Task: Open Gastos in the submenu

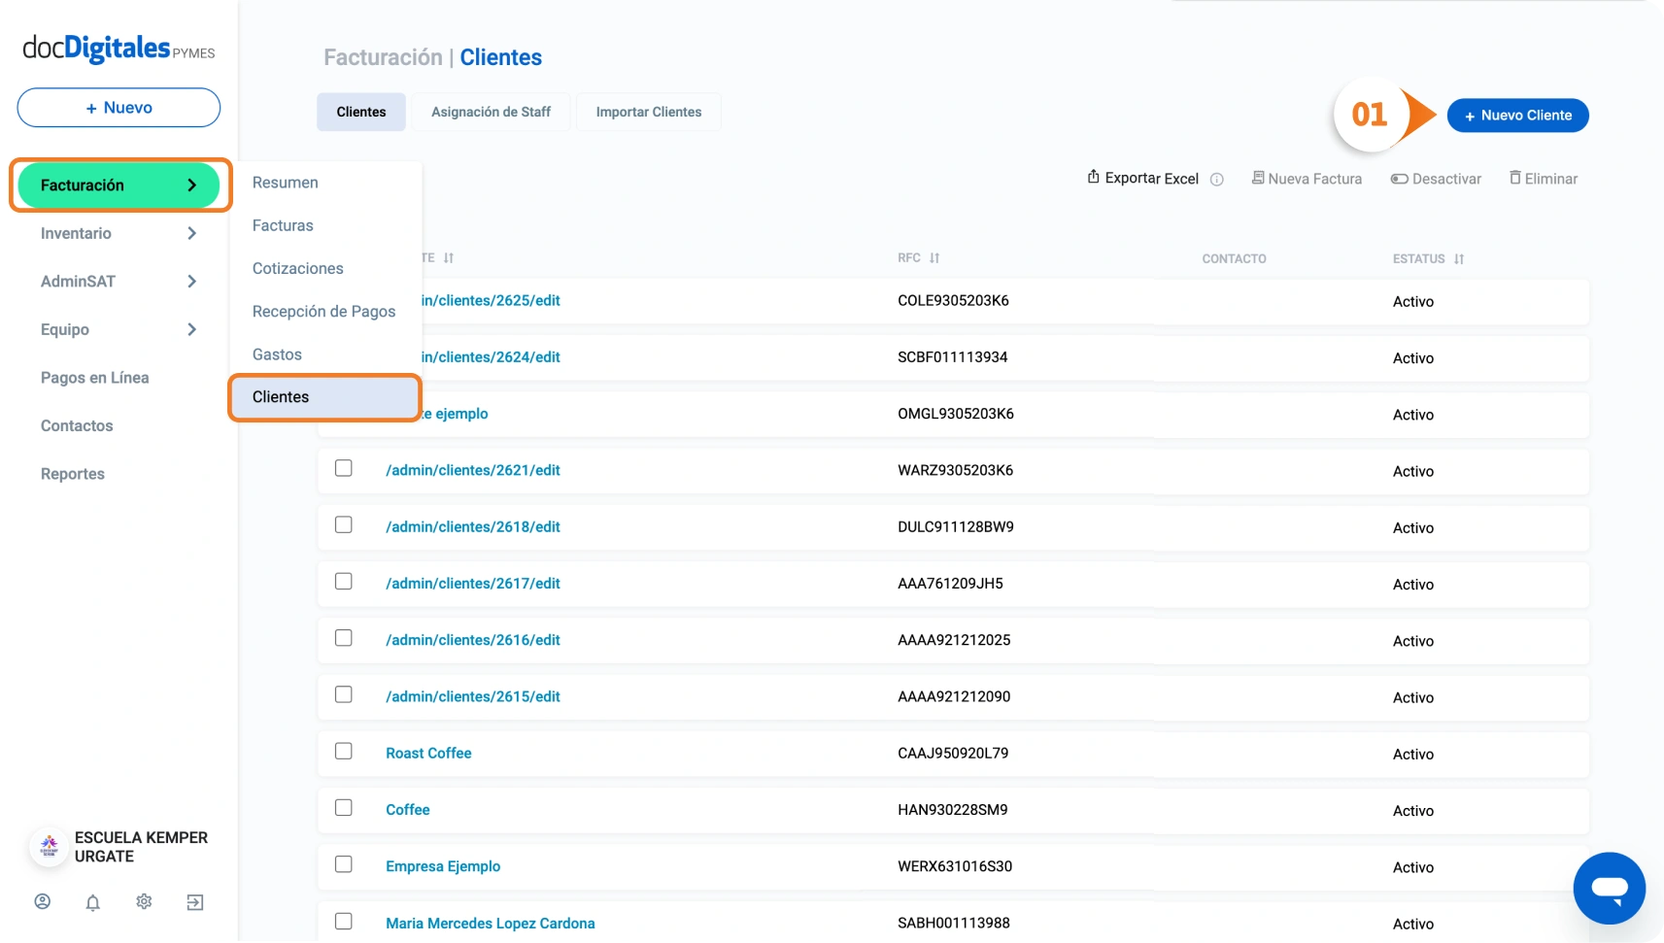Action: click(x=277, y=354)
